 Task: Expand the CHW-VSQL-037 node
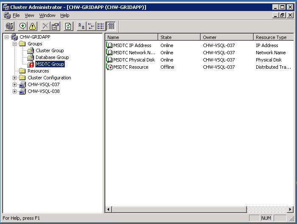[14, 84]
